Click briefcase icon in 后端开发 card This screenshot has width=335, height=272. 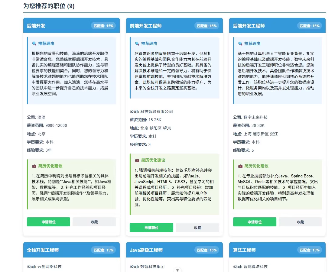coord(34,166)
